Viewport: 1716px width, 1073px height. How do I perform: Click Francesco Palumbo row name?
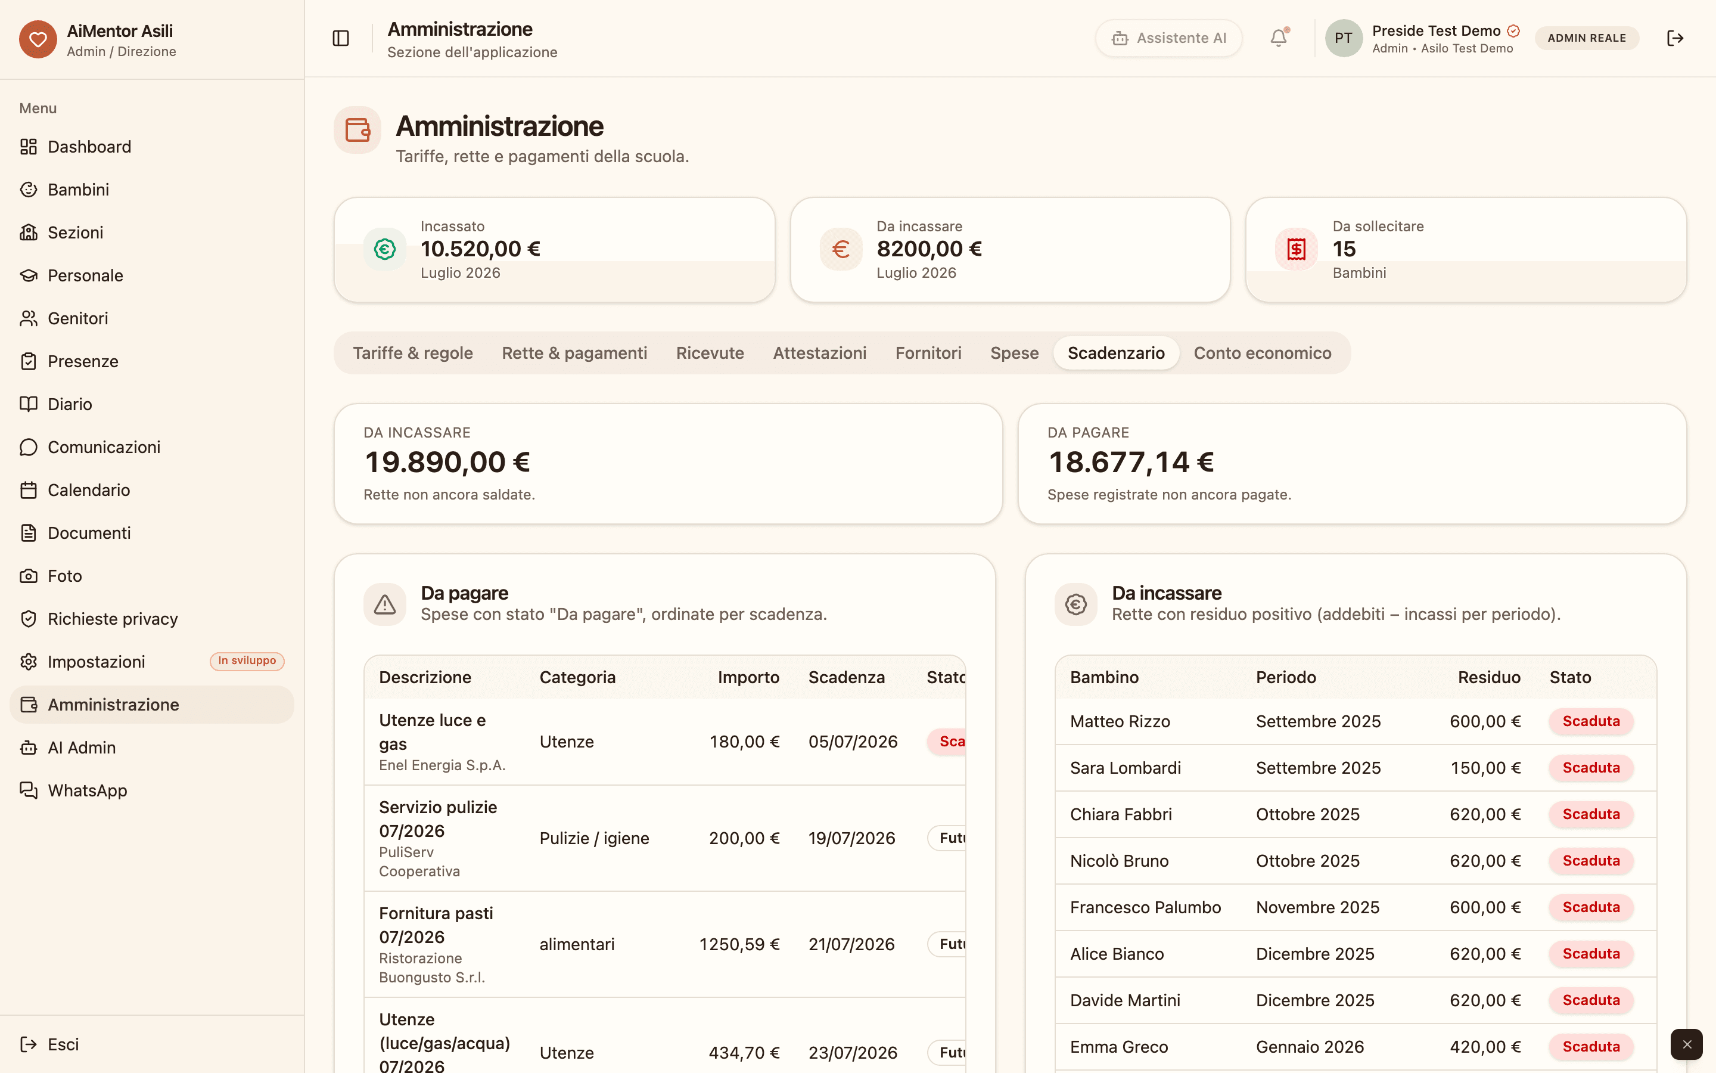pyautogui.click(x=1145, y=908)
